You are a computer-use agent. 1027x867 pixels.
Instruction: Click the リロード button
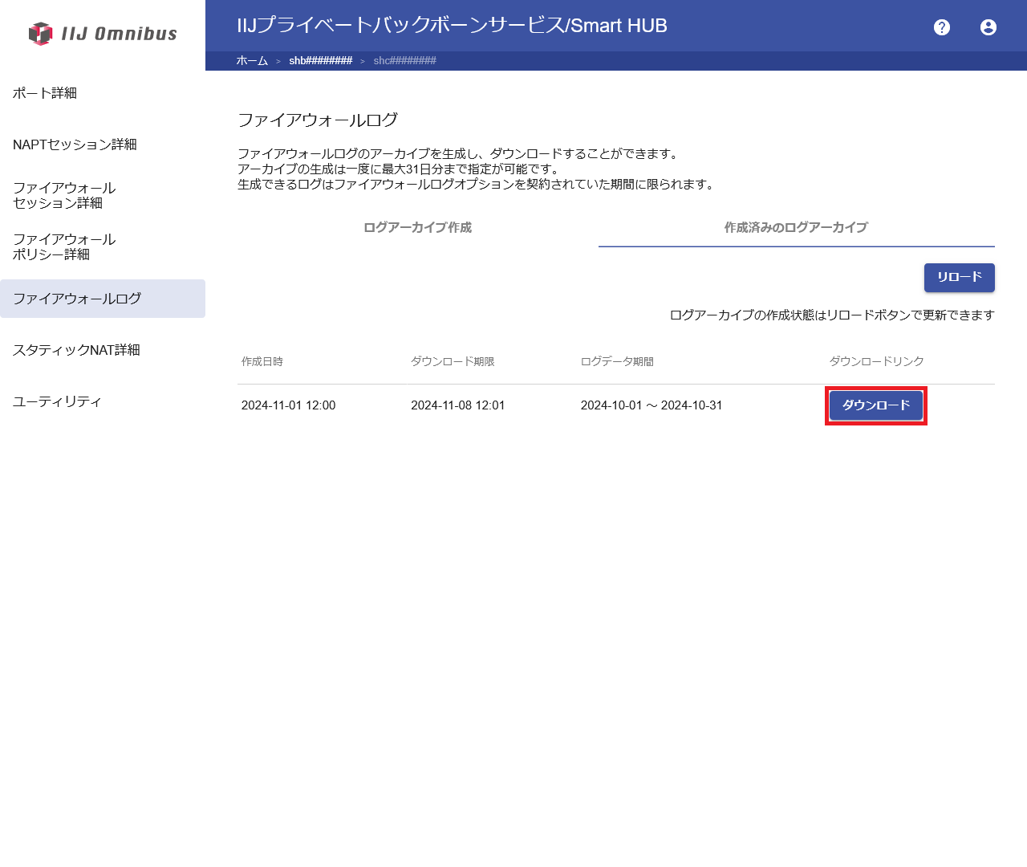[x=960, y=277]
